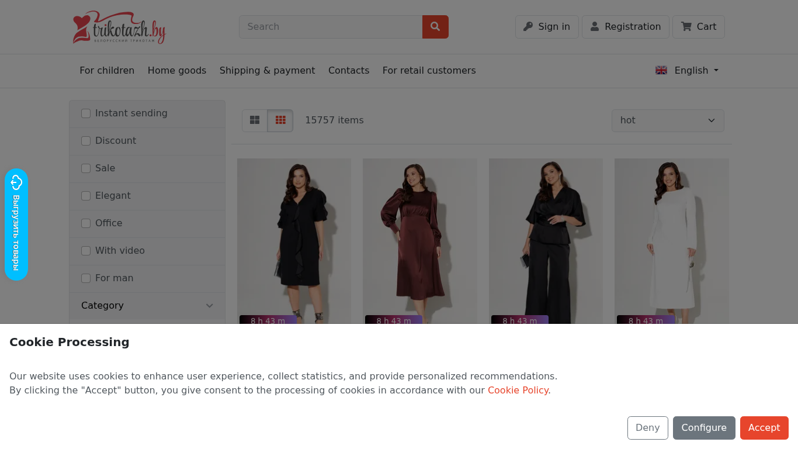Accept the cookie processing

pyautogui.click(x=764, y=428)
